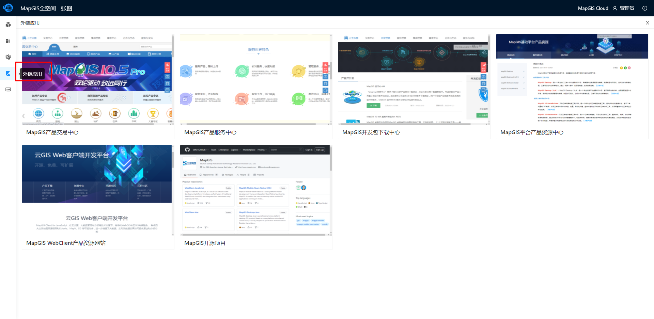The height and width of the screenshot is (319, 654).
Task: Click the horizontal scrollbar of GitHub preview
Action: point(253,235)
